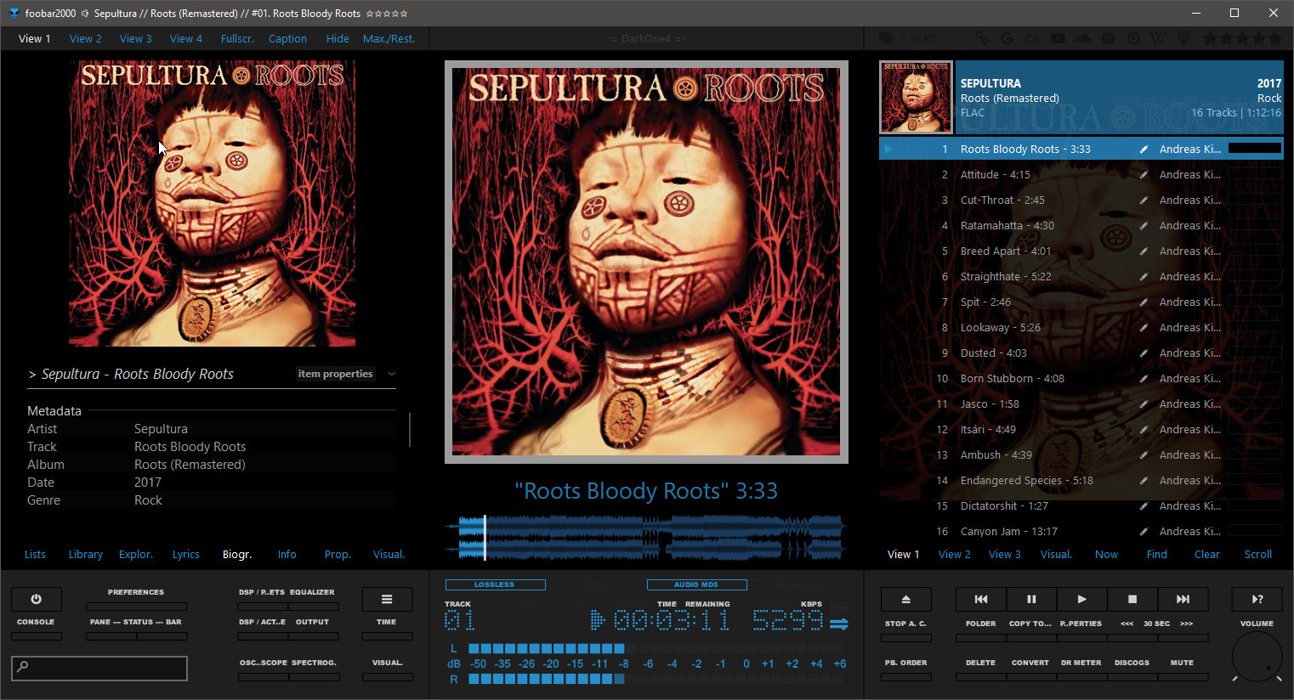Open the Explor. tab

pyautogui.click(x=136, y=555)
